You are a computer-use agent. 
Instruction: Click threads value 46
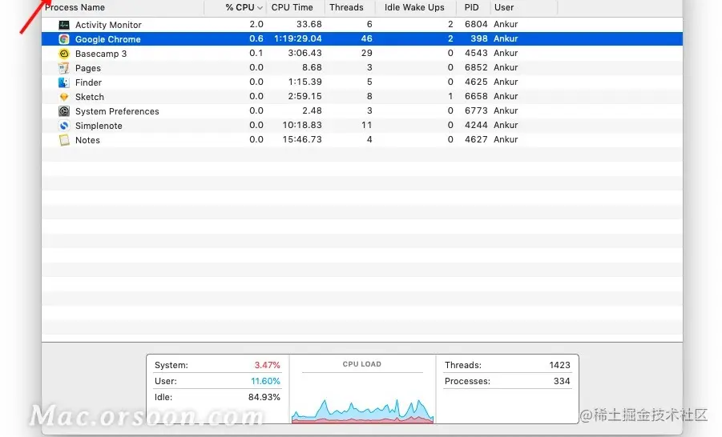[x=366, y=38]
